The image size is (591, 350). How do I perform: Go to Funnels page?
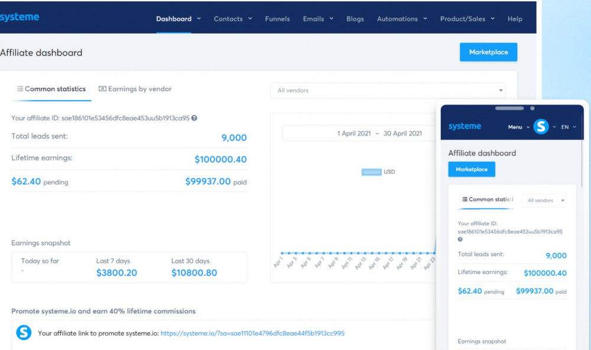coord(277,19)
